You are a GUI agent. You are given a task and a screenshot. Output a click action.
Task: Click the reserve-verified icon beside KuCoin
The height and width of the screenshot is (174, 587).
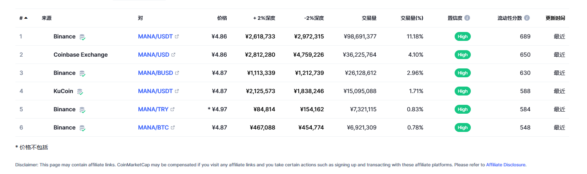click(80, 91)
